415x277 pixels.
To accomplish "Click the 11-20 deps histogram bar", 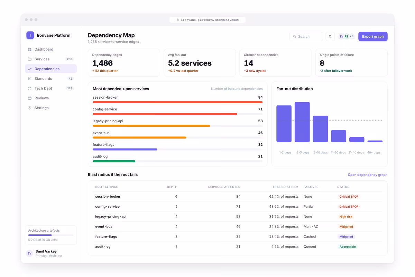I will click(339, 136).
